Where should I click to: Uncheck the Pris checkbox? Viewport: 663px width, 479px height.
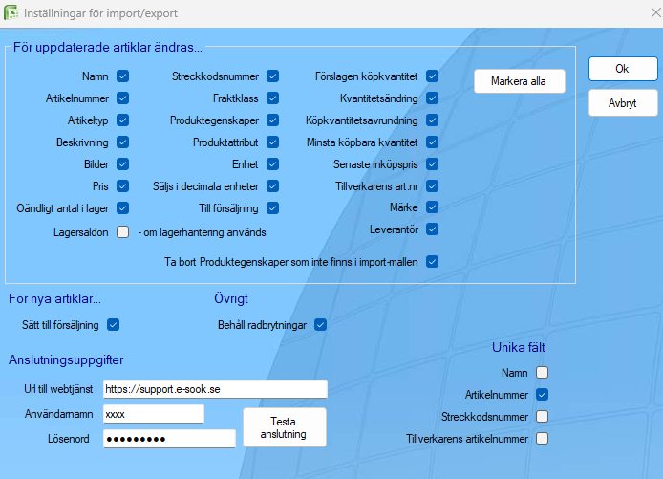point(122,186)
